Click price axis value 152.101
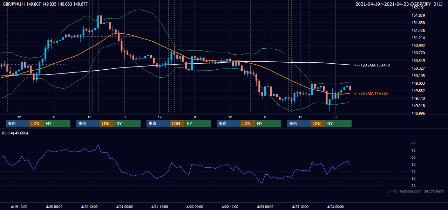Screen dimensions: 448x210 418,8
